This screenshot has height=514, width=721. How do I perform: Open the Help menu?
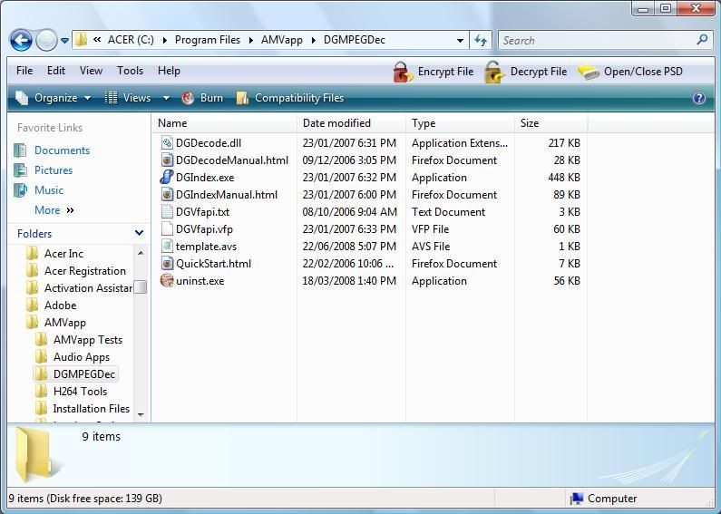(x=169, y=71)
